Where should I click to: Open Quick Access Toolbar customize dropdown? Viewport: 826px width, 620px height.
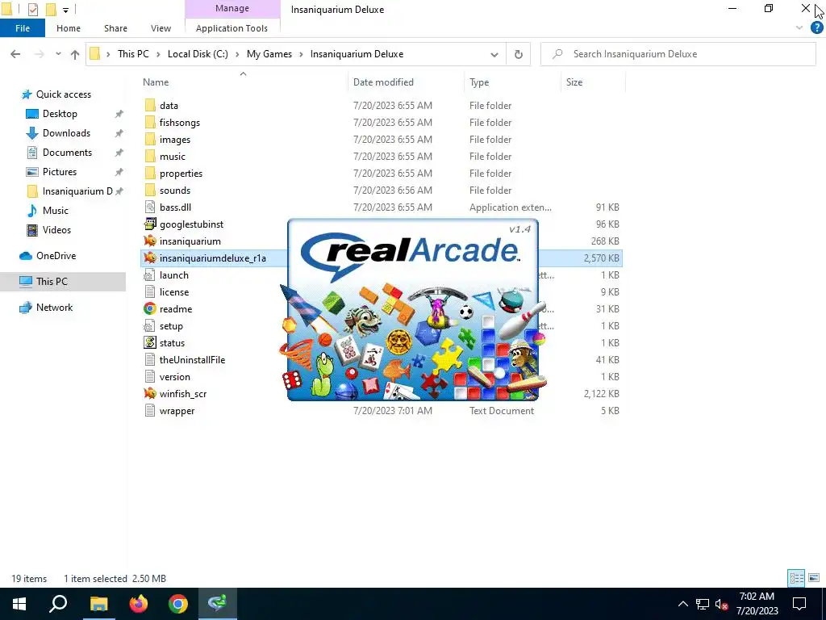pos(66,10)
